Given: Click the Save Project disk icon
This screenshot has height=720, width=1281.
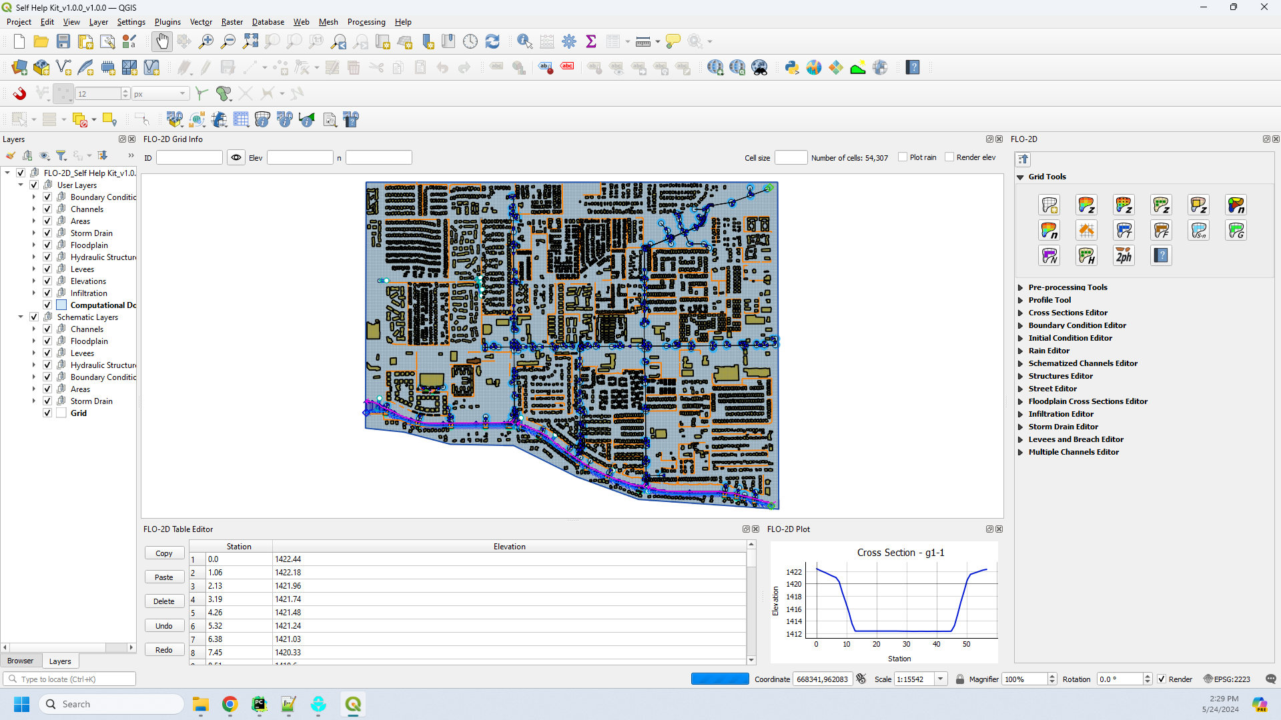Looking at the screenshot, I should point(63,41).
